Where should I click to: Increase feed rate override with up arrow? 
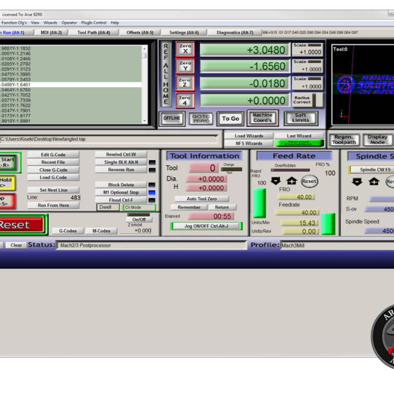[x=291, y=181]
